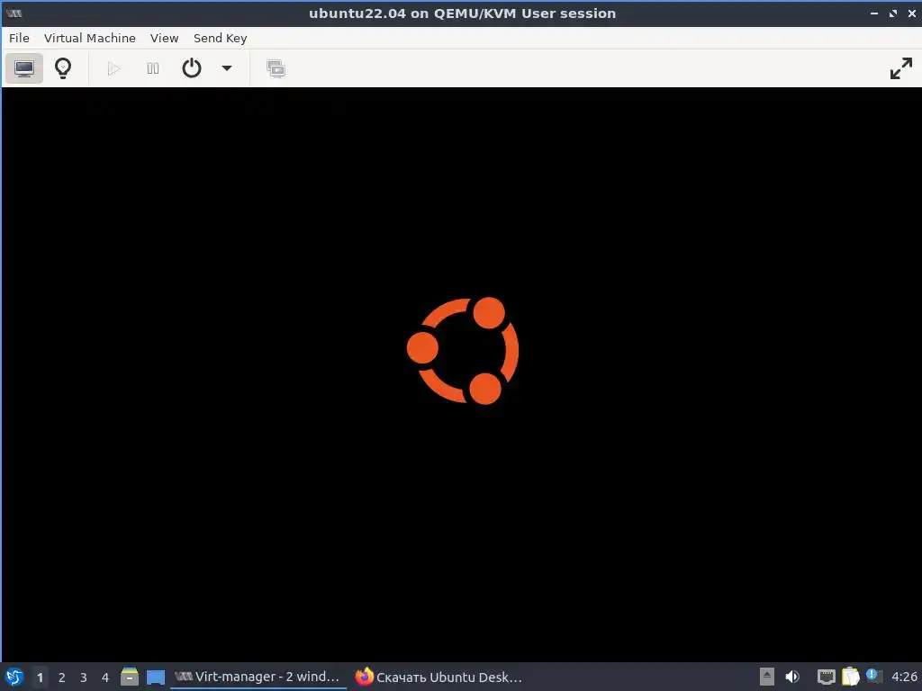The height and width of the screenshot is (691, 922).
Task: Close the ubuntu22.04 VM window
Action: point(912,13)
